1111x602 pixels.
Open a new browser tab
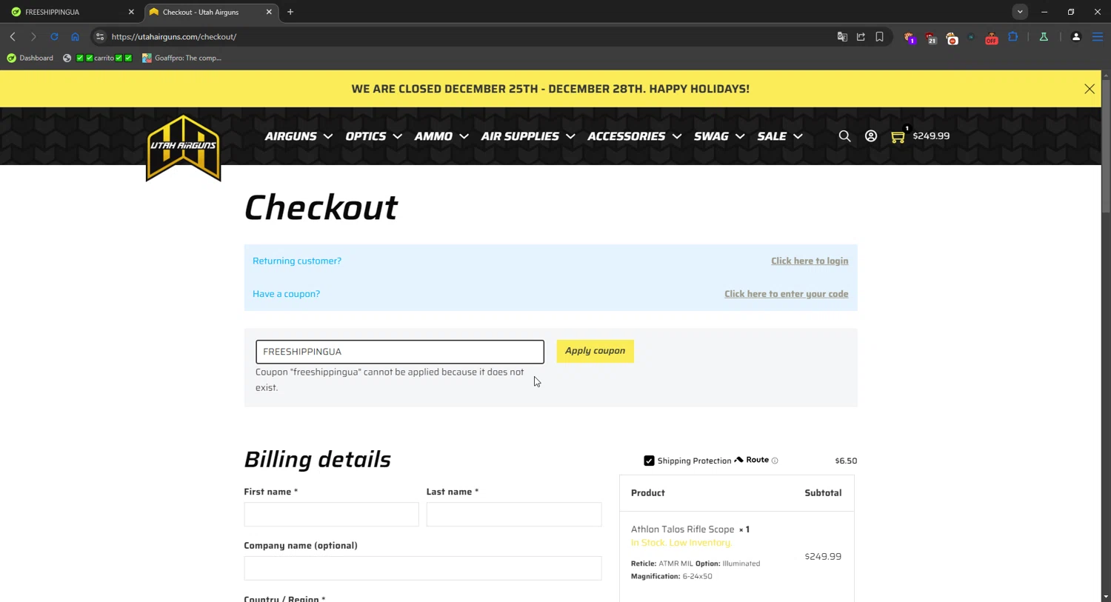tap(290, 12)
